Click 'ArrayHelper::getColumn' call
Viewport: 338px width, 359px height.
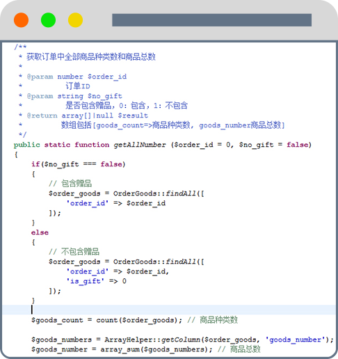tap(152, 340)
